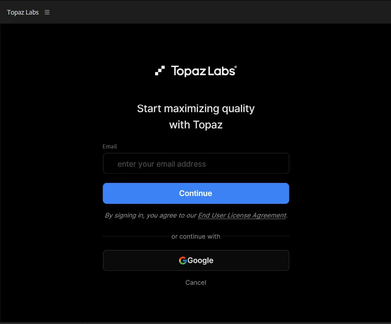Screen dimensions: 391x324
Task: Click the "or continue with" divider text
Action: pos(196,236)
